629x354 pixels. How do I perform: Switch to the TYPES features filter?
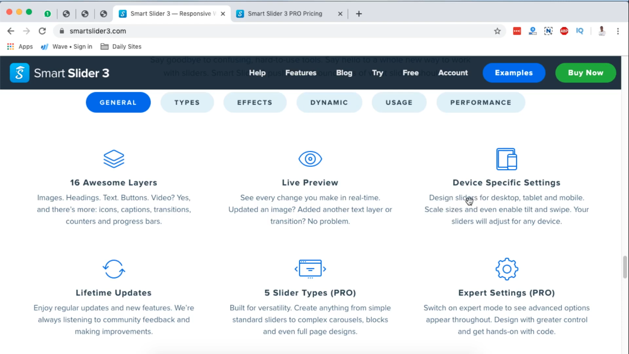(187, 102)
